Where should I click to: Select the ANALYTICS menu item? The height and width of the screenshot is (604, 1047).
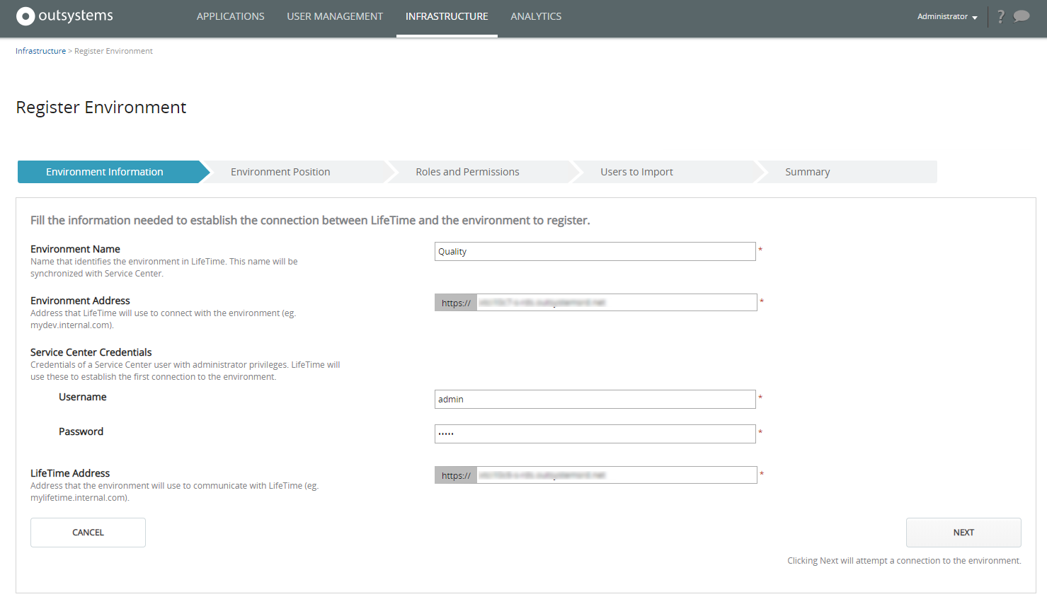pyautogui.click(x=536, y=16)
